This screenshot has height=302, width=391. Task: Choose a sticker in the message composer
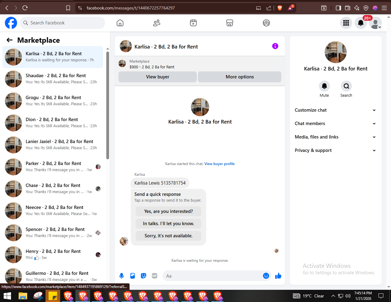144,276
